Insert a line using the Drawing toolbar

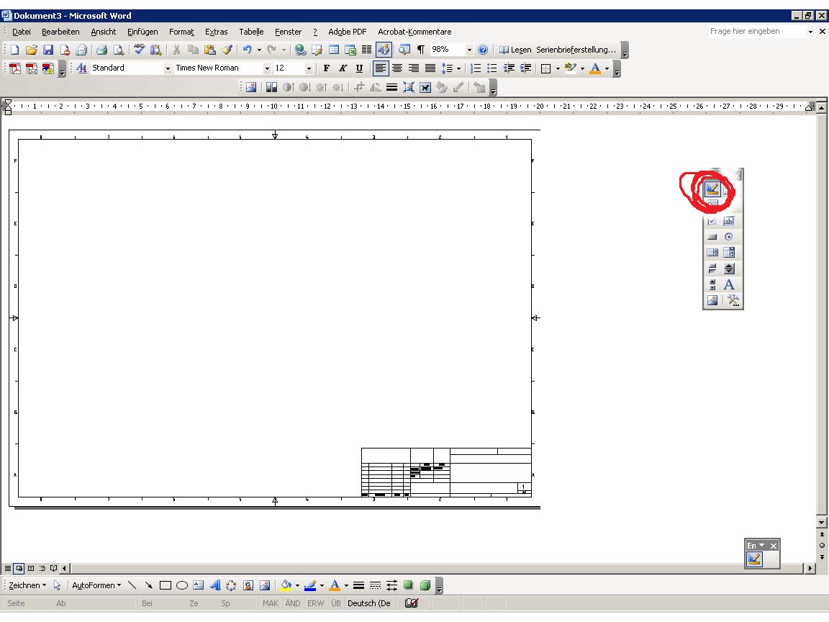pyautogui.click(x=132, y=585)
